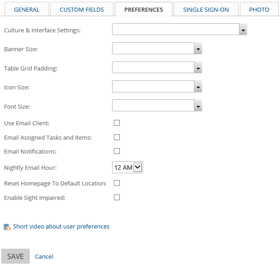Click the Save button
280x264 pixels.
coord(16,256)
